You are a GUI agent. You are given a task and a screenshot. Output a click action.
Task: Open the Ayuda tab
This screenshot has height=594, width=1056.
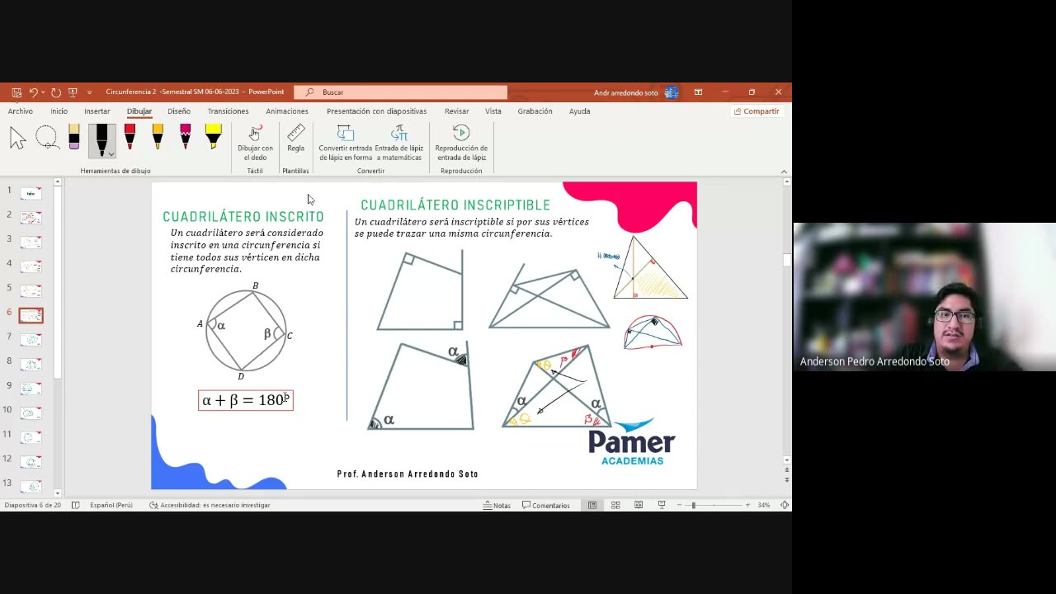coord(580,111)
